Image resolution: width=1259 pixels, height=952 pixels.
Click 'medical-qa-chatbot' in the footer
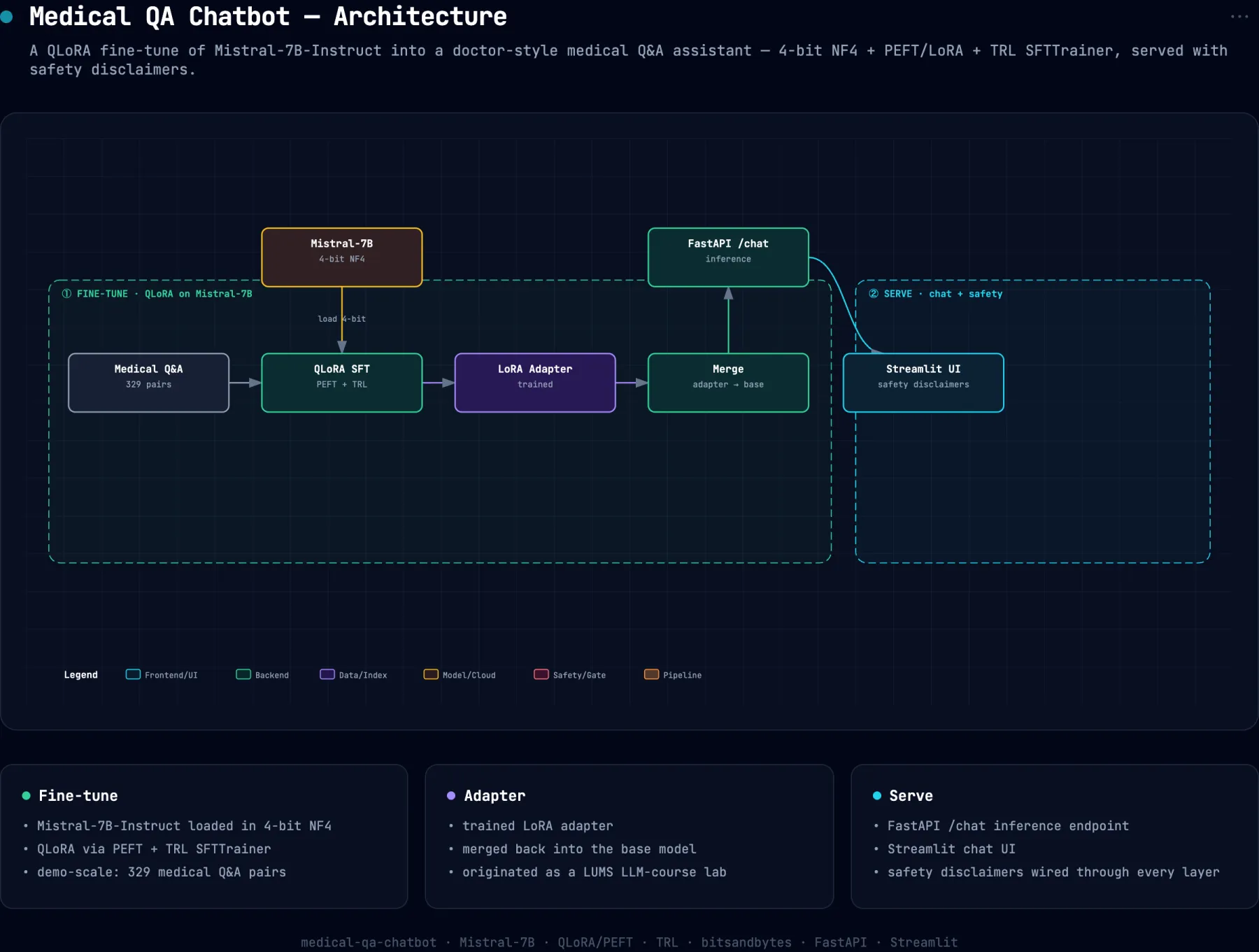(x=369, y=942)
